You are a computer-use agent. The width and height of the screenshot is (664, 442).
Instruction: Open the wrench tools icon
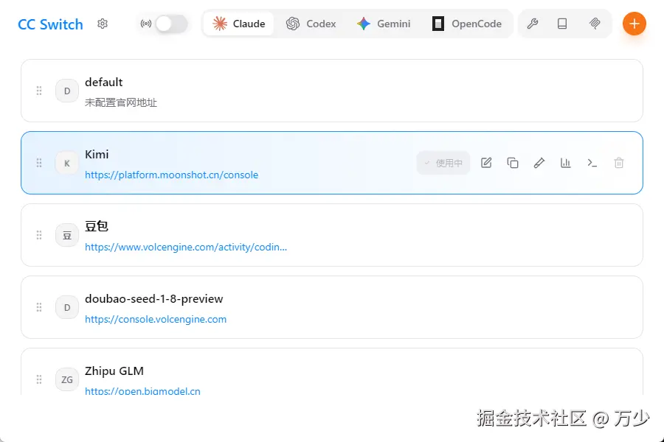point(533,24)
